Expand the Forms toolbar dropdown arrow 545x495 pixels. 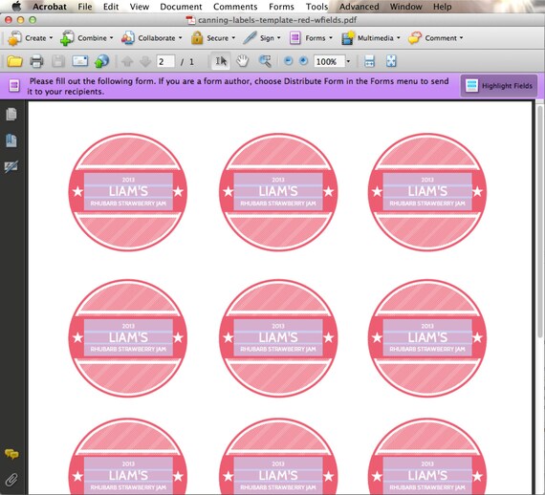(331, 38)
